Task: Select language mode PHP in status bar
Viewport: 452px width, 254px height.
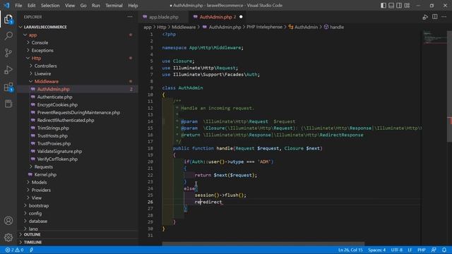Action: pos(422,250)
